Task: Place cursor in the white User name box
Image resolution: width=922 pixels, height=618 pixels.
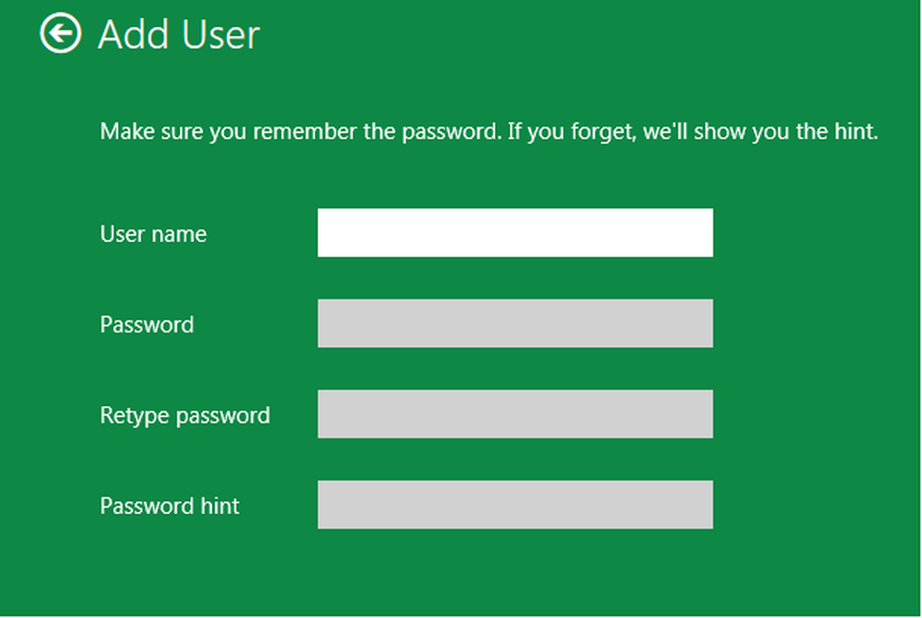Action: coord(514,233)
